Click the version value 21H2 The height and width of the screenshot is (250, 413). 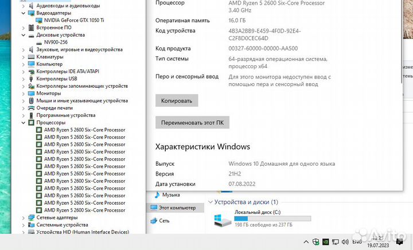(x=235, y=174)
